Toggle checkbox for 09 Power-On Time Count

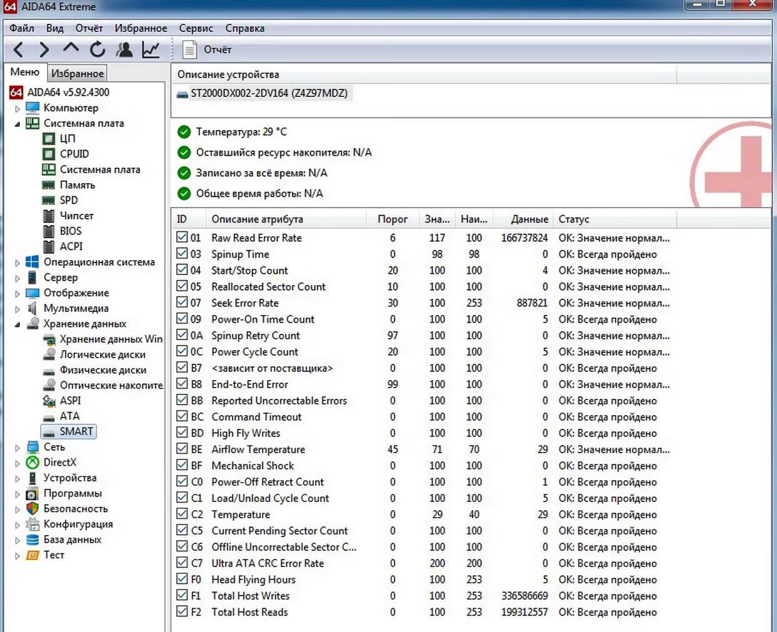[182, 318]
